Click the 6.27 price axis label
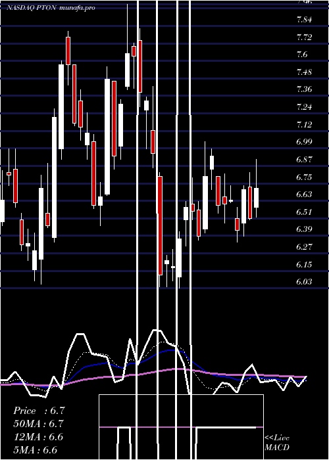 304,246
